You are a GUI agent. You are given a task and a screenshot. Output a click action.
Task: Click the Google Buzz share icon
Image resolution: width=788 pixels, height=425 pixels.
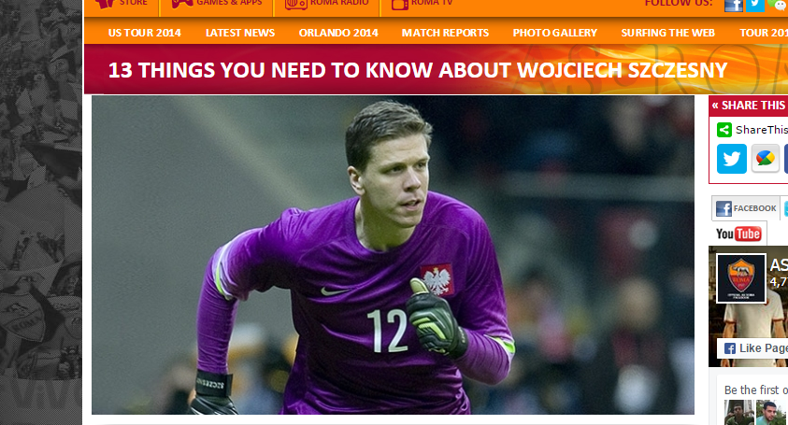pos(766,159)
